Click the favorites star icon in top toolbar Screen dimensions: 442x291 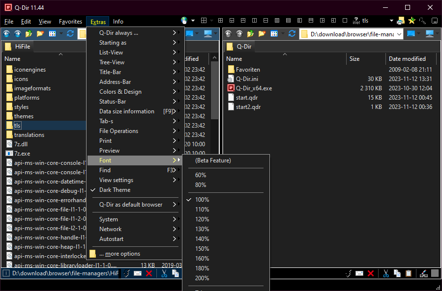tap(412, 21)
